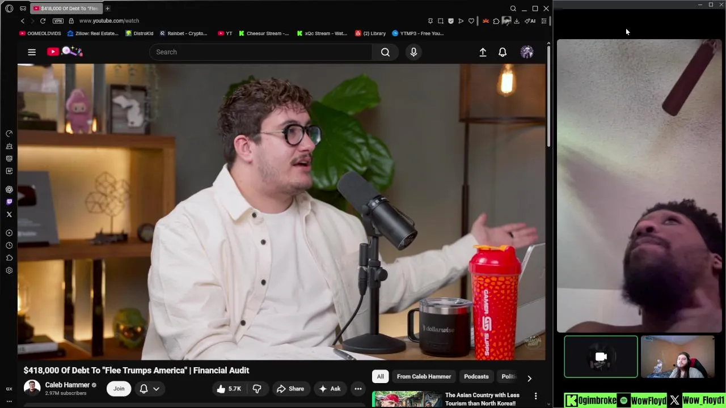The height and width of the screenshot is (408, 726).
Task: Open the Easy Setup sliders icon
Action: (x=544, y=21)
